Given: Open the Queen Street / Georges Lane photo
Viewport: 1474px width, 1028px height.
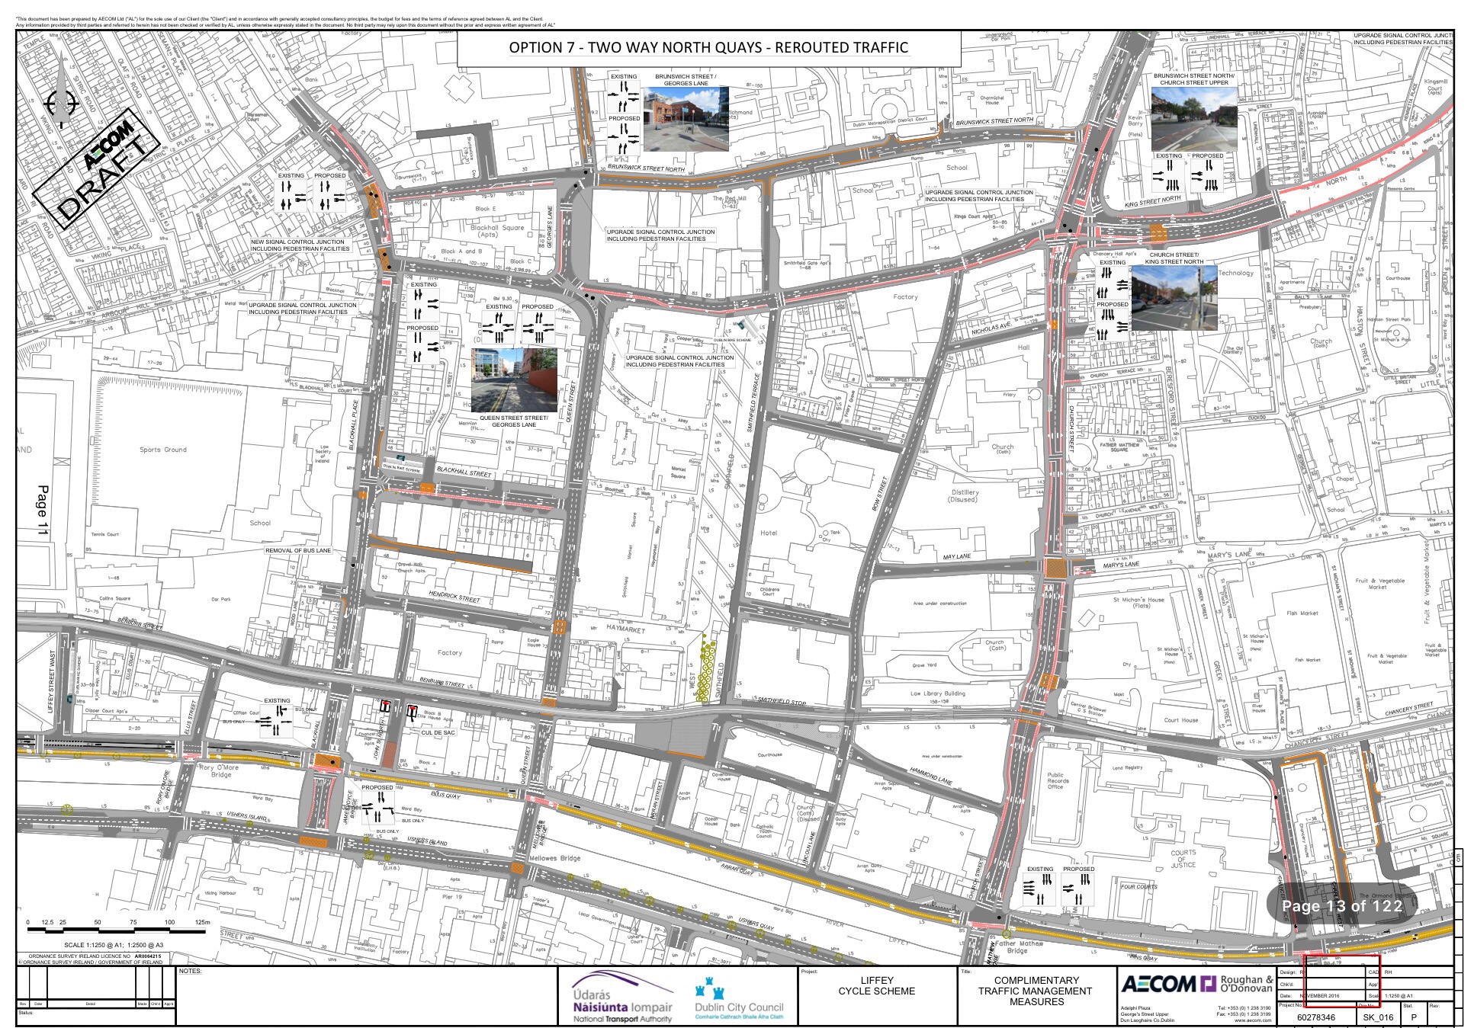Looking at the screenshot, I should coord(514,379).
